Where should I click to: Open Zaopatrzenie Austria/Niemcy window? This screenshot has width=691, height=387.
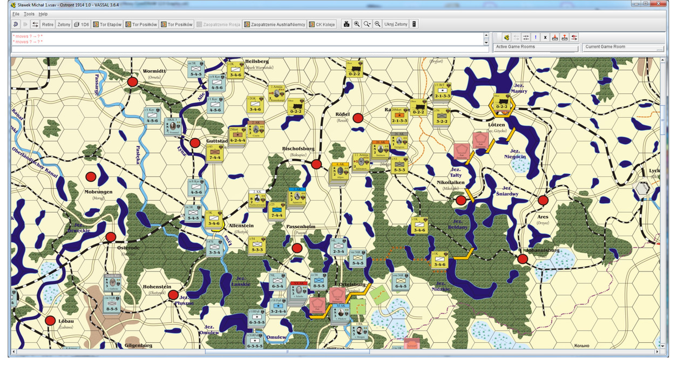coord(275,24)
